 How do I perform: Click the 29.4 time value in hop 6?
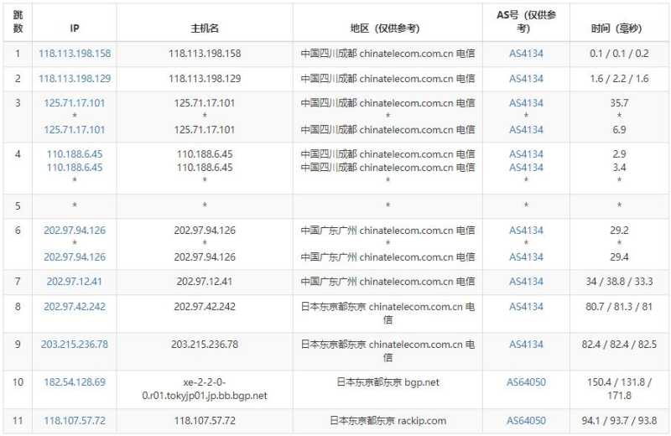(619, 257)
